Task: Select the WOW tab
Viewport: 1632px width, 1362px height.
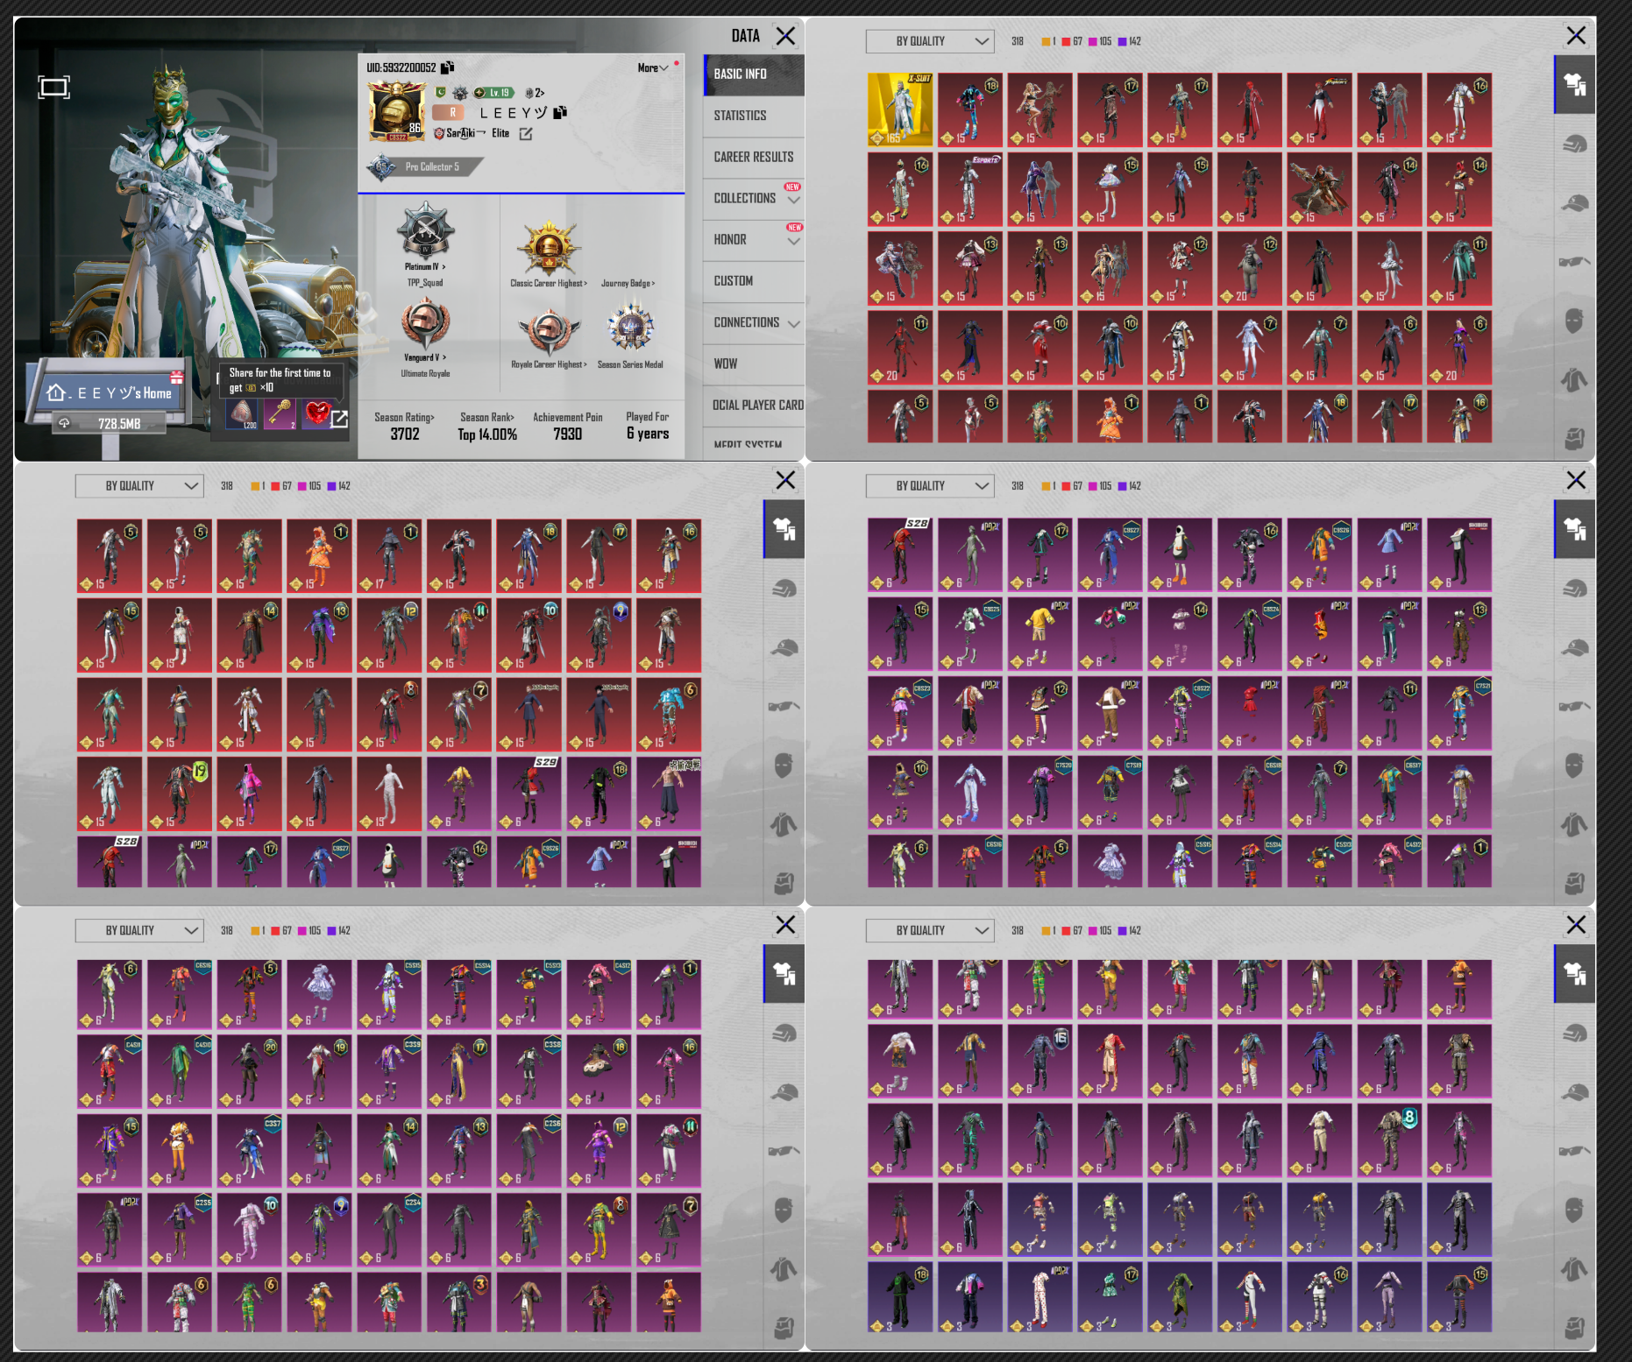Action: click(x=755, y=363)
